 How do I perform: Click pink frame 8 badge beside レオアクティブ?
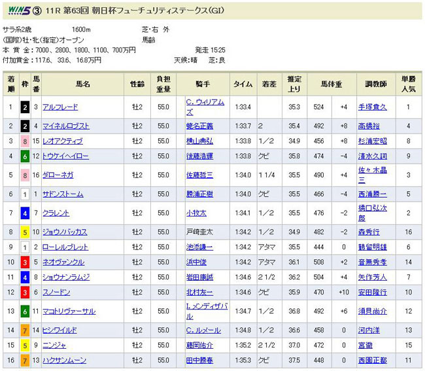[24, 141]
